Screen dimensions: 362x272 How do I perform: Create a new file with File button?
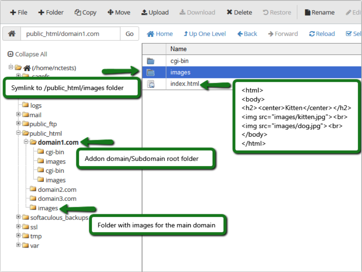coord(19,13)
